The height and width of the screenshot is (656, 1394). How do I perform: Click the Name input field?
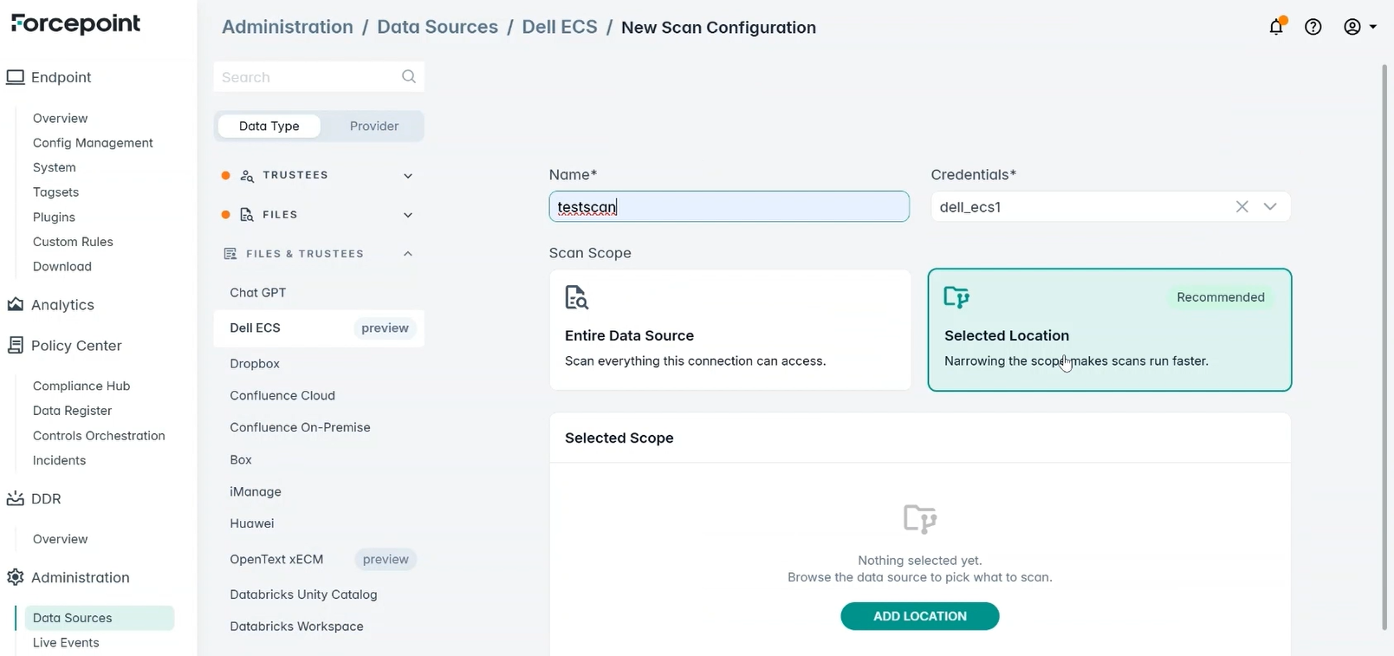point(729,206)
